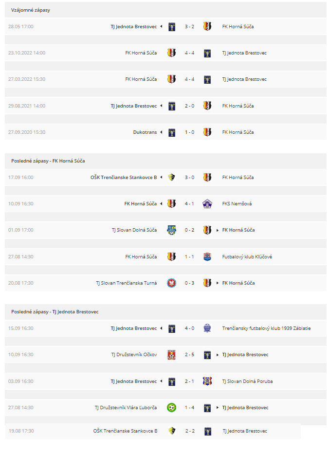
Task: Click the 2 - 5 score versus Očkov
Action: (189, 355)
